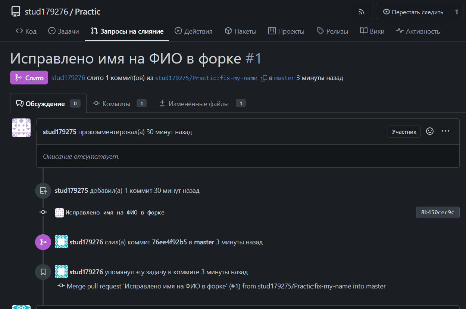The width and height of the screenshot is (466, 309).
Task: Go to the Вики tab
Action: pos(372,31)
